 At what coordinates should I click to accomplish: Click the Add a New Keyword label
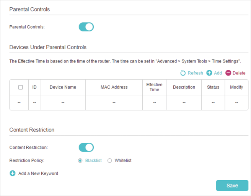pyautogui.click(x=38, y=173)
